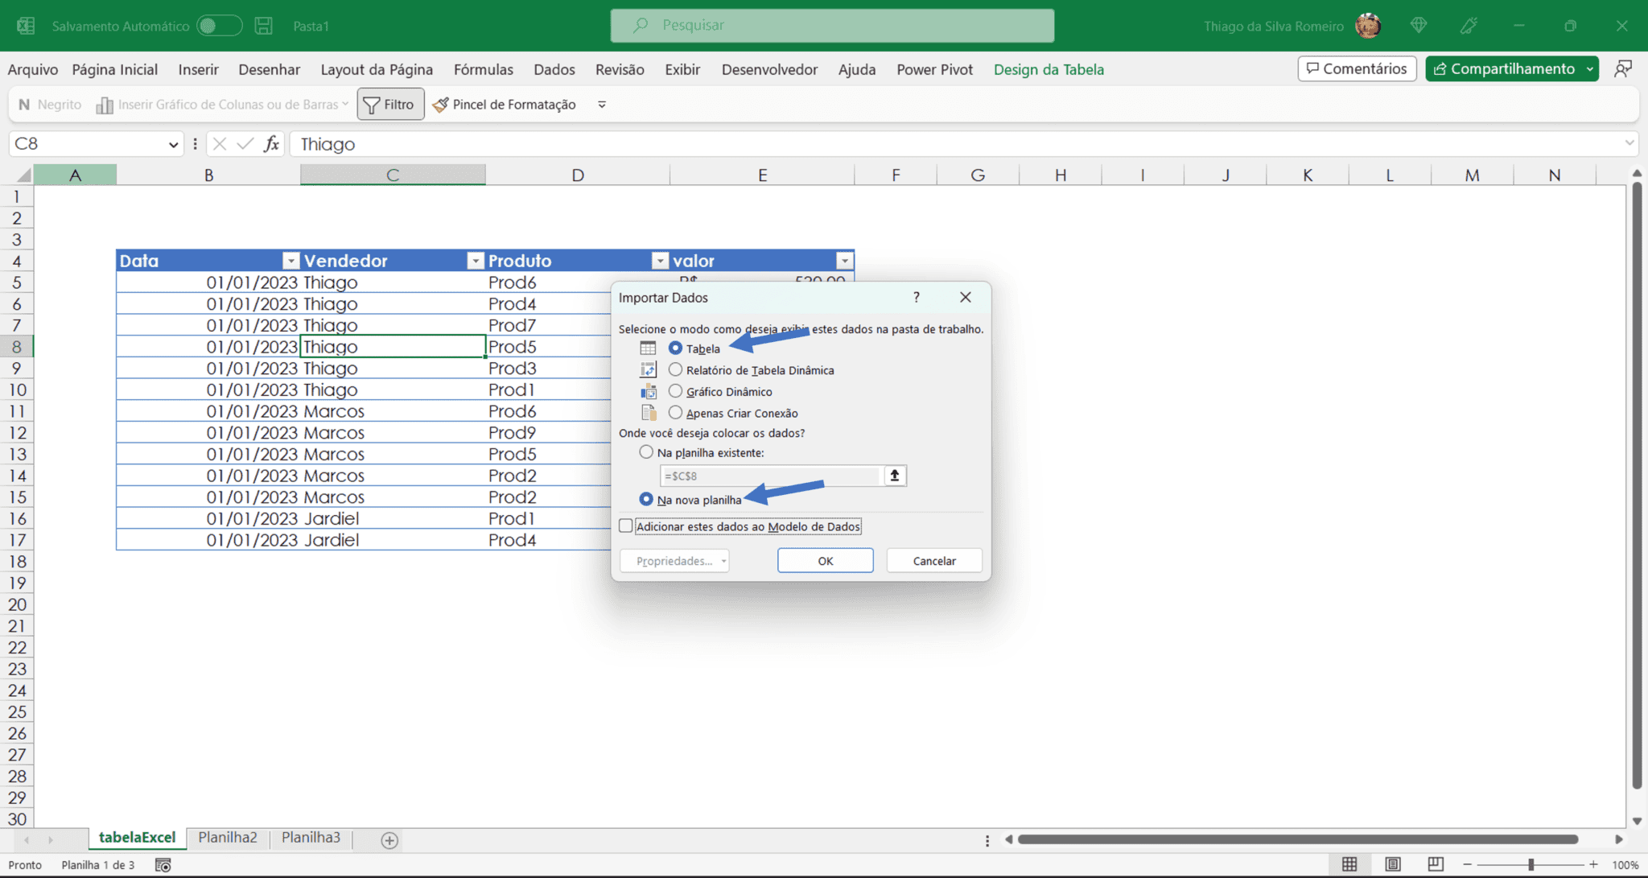Select the Filtro tool
Screen dimensions: 1648x878
tap(389, 104)
